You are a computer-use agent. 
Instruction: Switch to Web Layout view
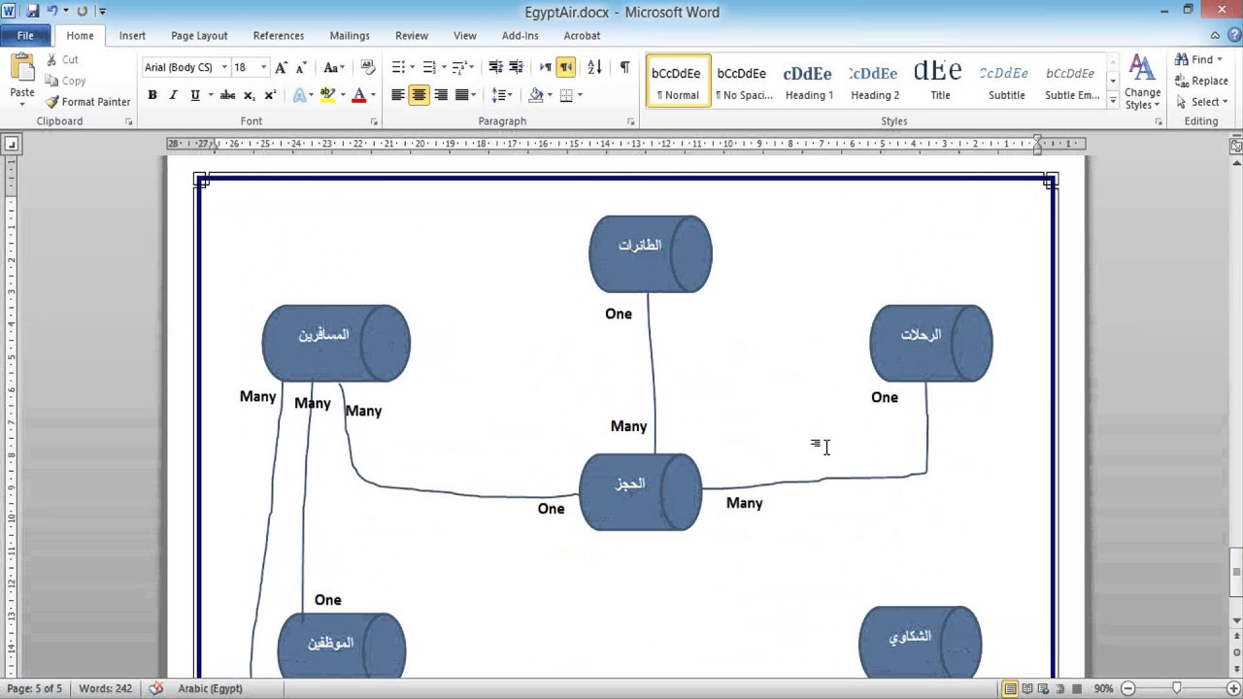(x=1044, y=689)
